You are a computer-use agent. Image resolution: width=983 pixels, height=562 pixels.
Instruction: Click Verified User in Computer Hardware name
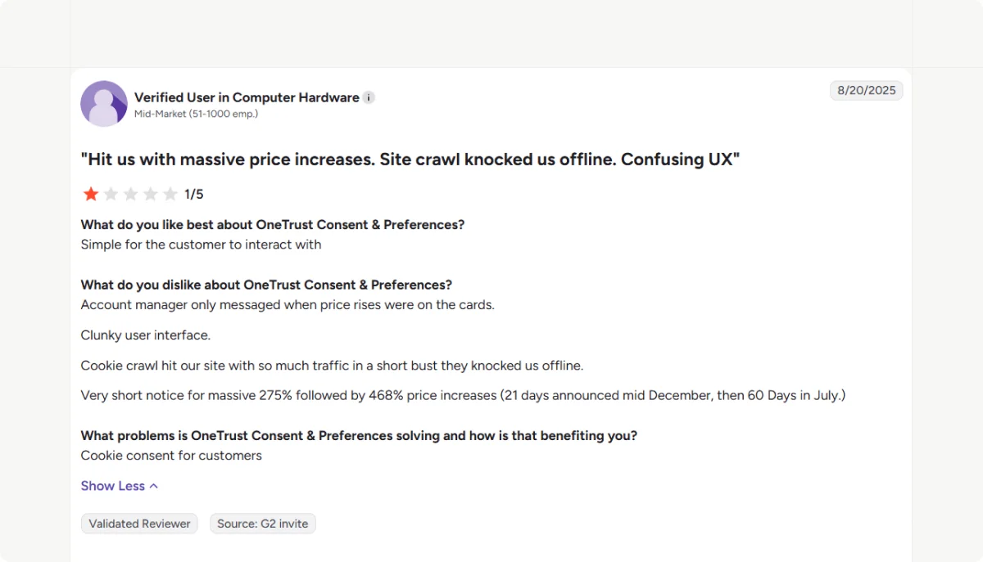(247, 97)
